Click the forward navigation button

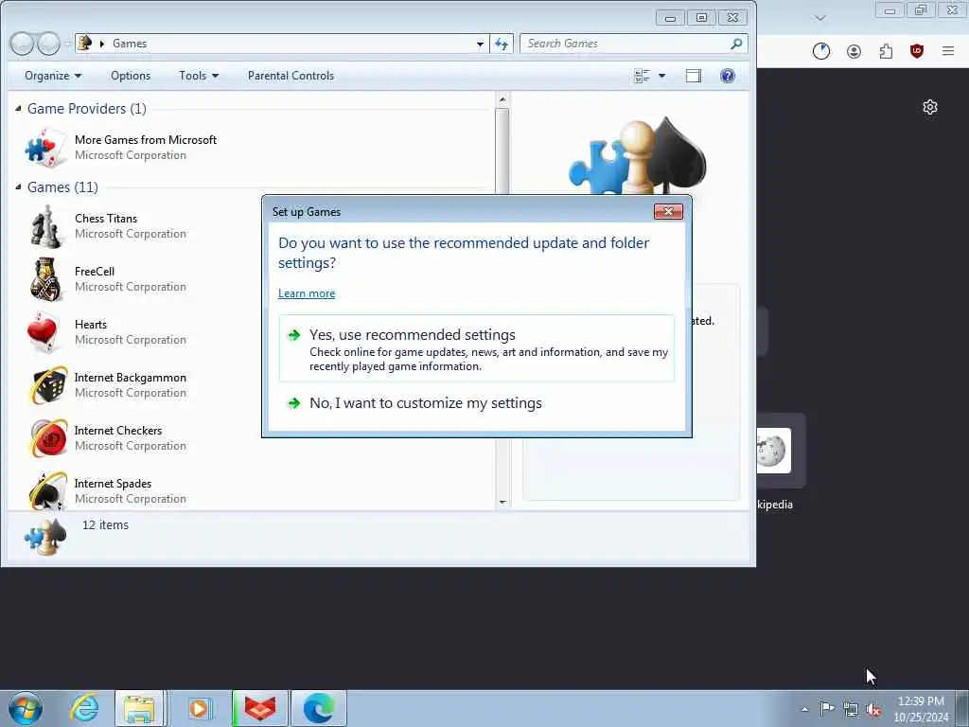(48, 44)
